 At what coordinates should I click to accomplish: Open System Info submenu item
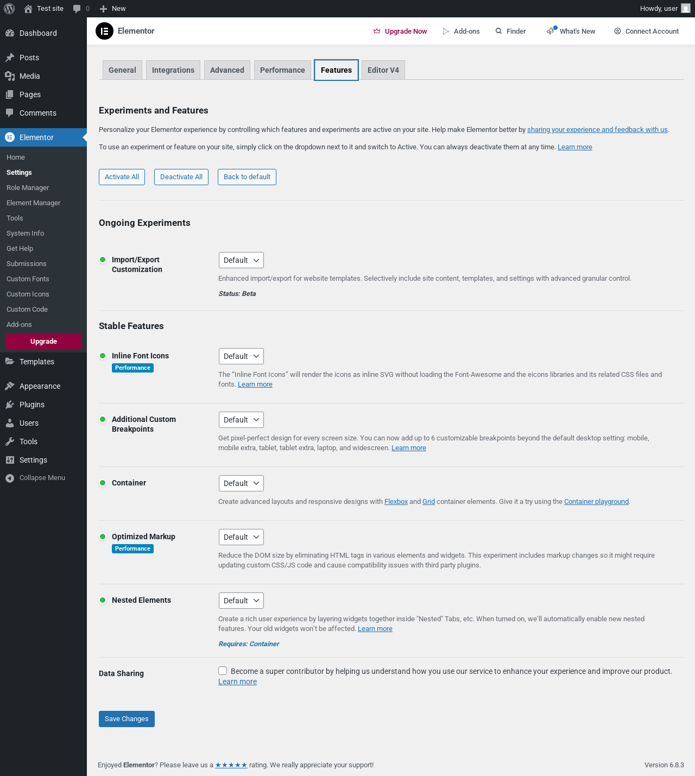(x=26, y=234)
